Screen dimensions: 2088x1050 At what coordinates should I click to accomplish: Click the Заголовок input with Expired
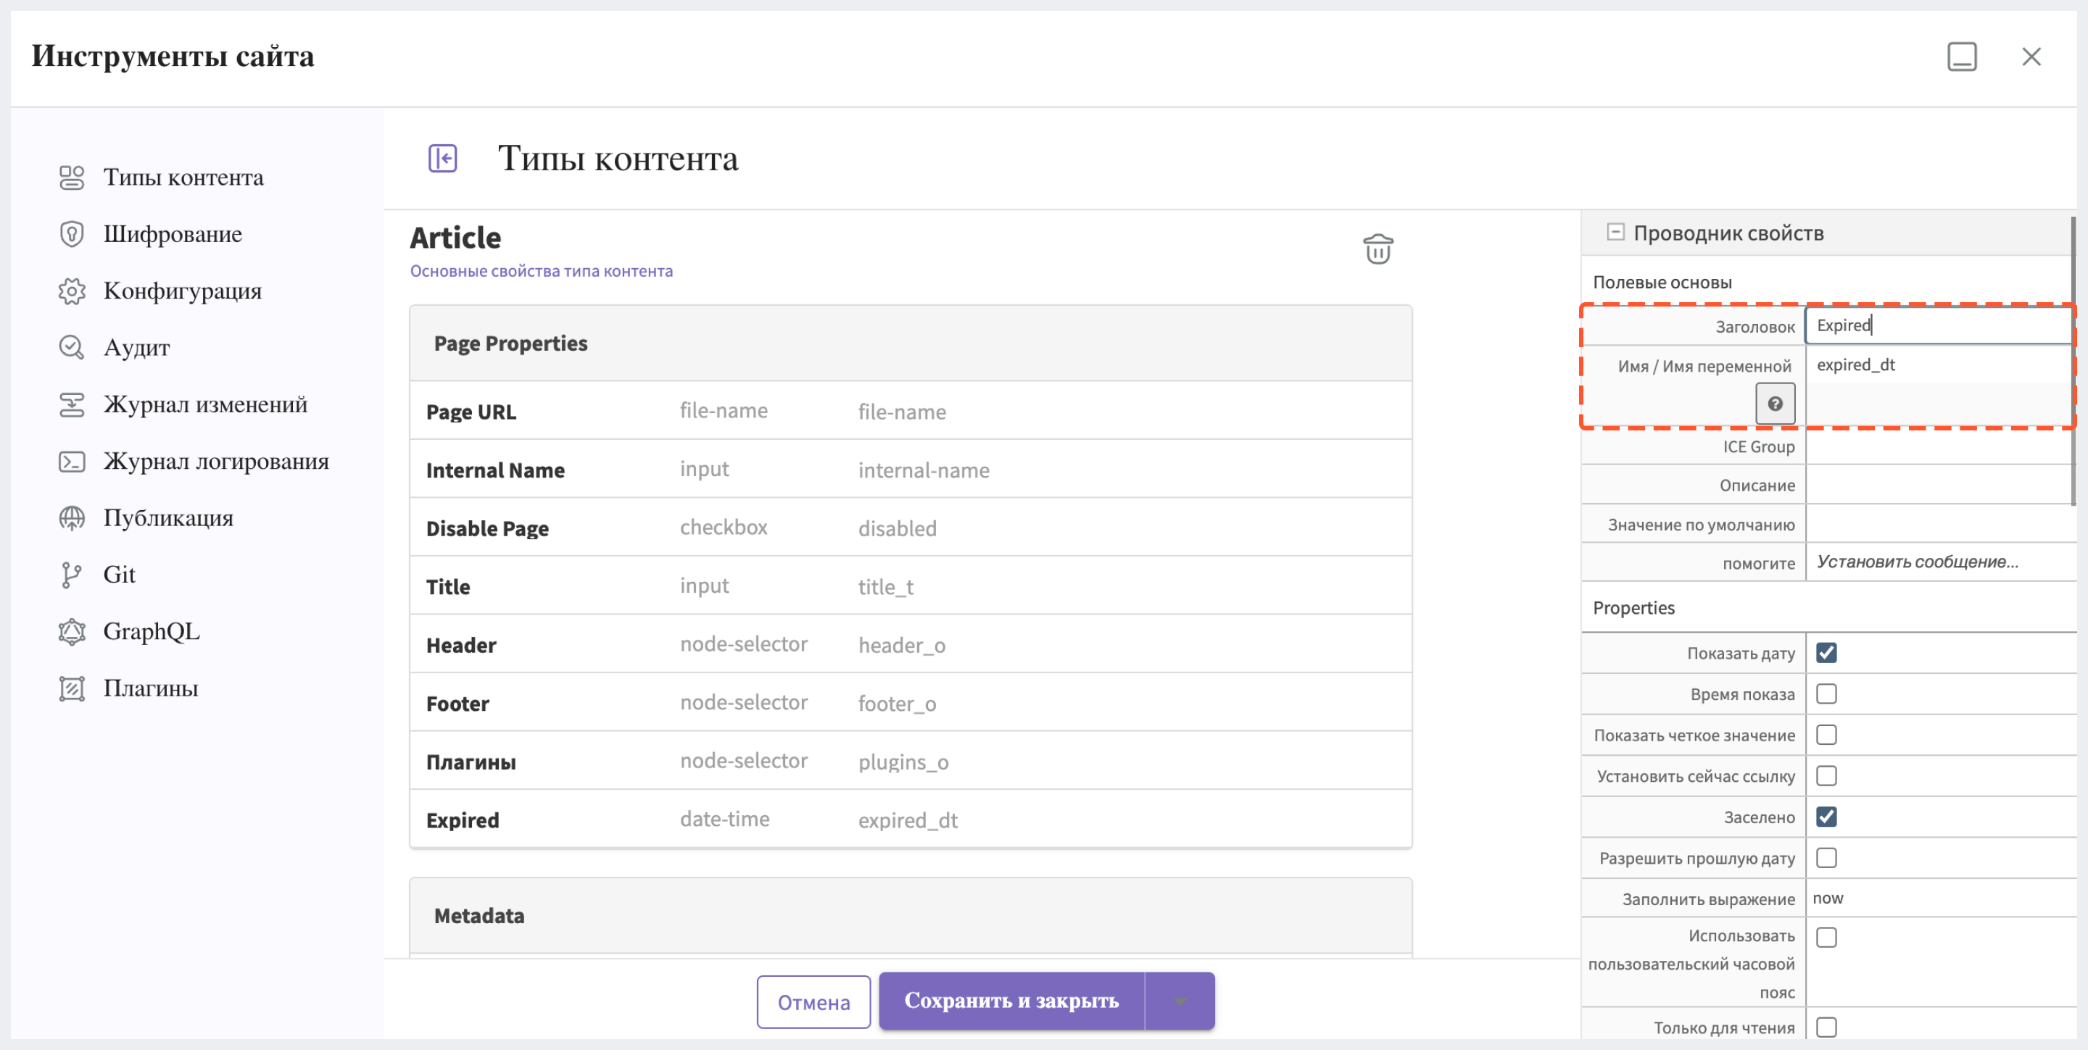click(x=1937, y=325)
